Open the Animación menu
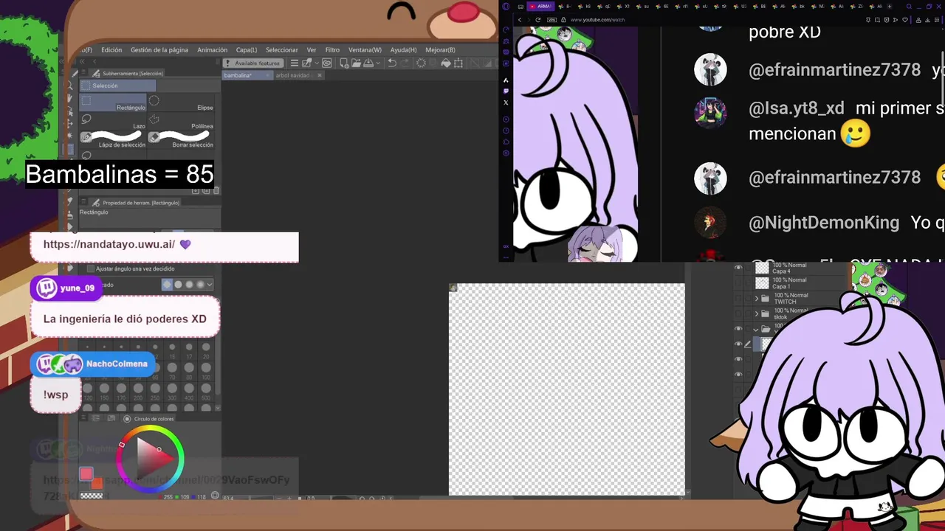 pyautogui.click(x=212, y=50)
